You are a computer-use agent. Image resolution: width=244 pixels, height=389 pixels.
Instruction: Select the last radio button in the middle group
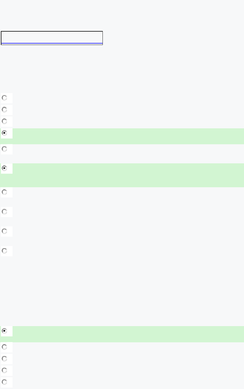5,251
